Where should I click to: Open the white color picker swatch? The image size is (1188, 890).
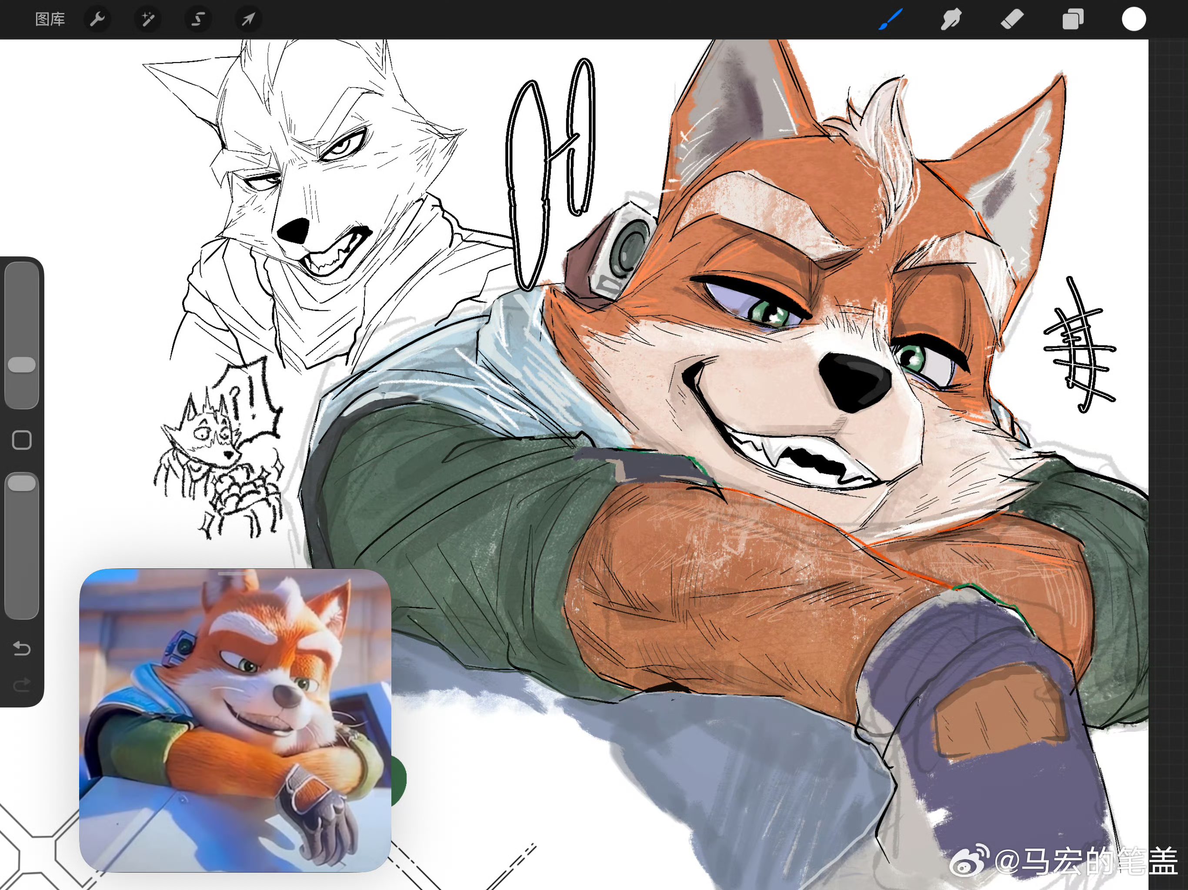tap(1134, 19)
